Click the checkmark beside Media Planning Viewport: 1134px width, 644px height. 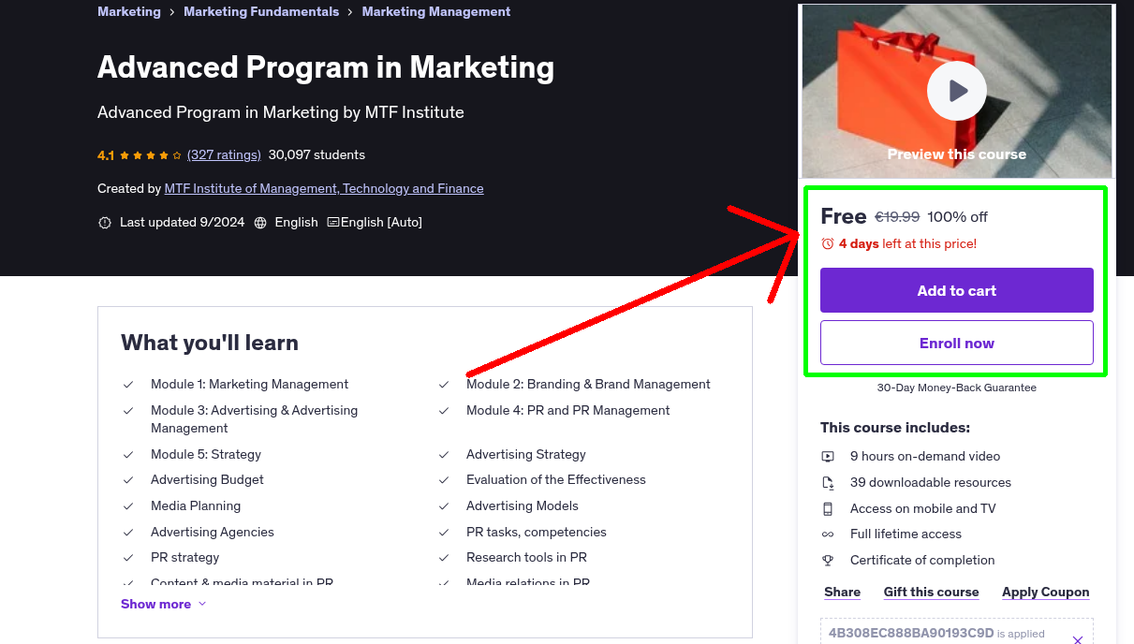coord(128,506)
